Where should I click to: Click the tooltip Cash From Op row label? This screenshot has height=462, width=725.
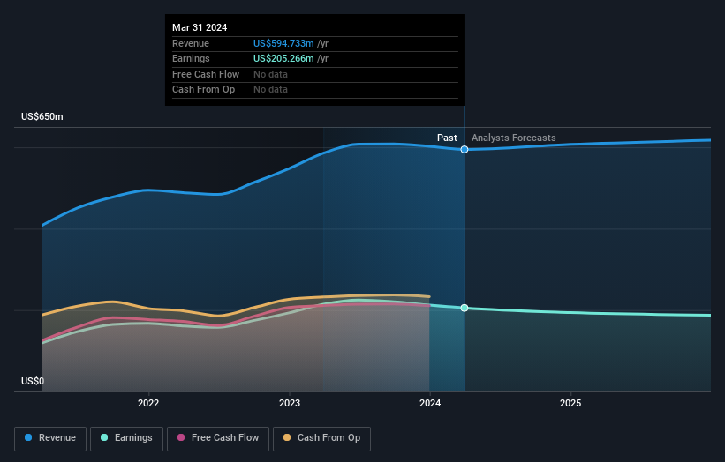(203, 90)
